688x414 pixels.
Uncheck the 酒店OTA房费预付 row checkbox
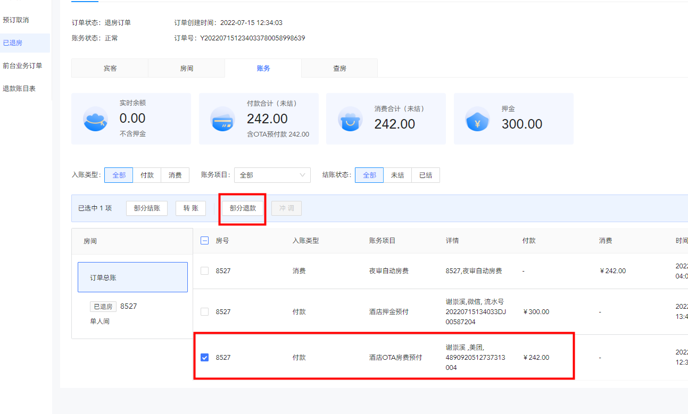click(204, 358)
